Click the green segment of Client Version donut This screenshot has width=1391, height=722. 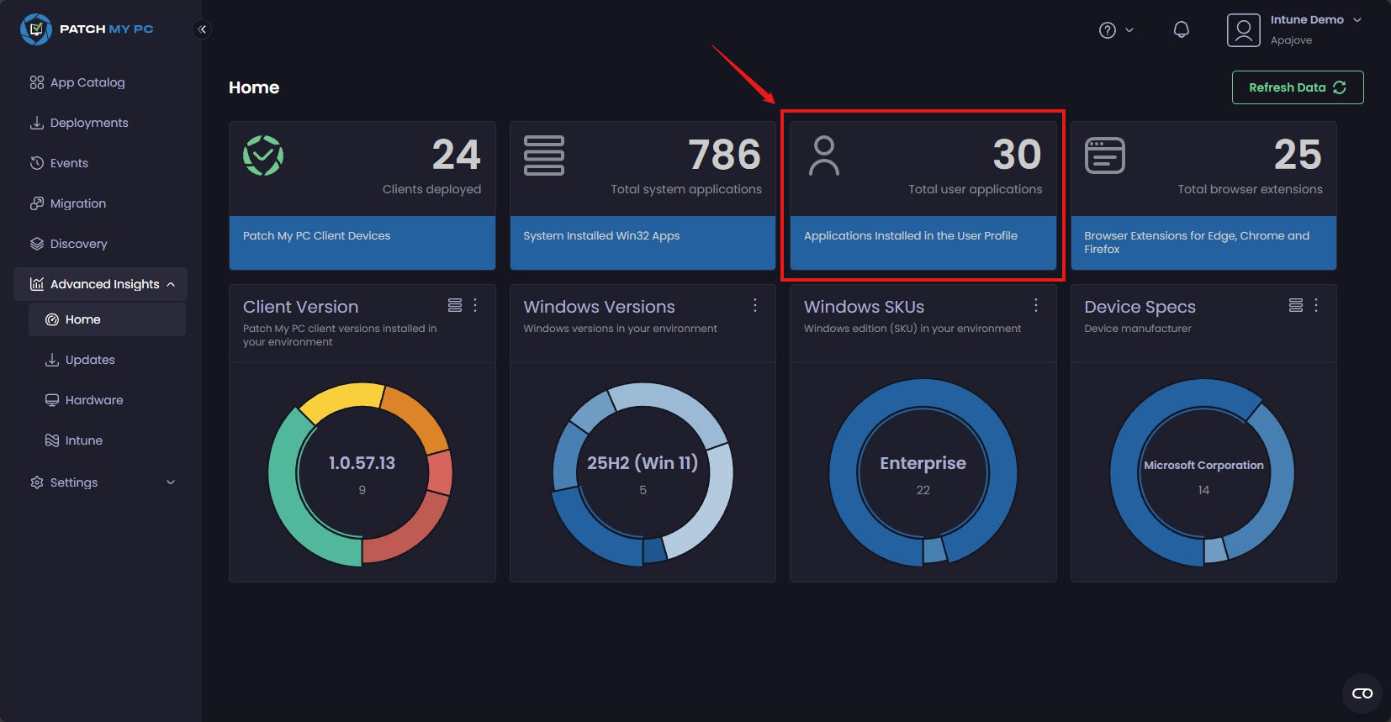pos(290,504)
